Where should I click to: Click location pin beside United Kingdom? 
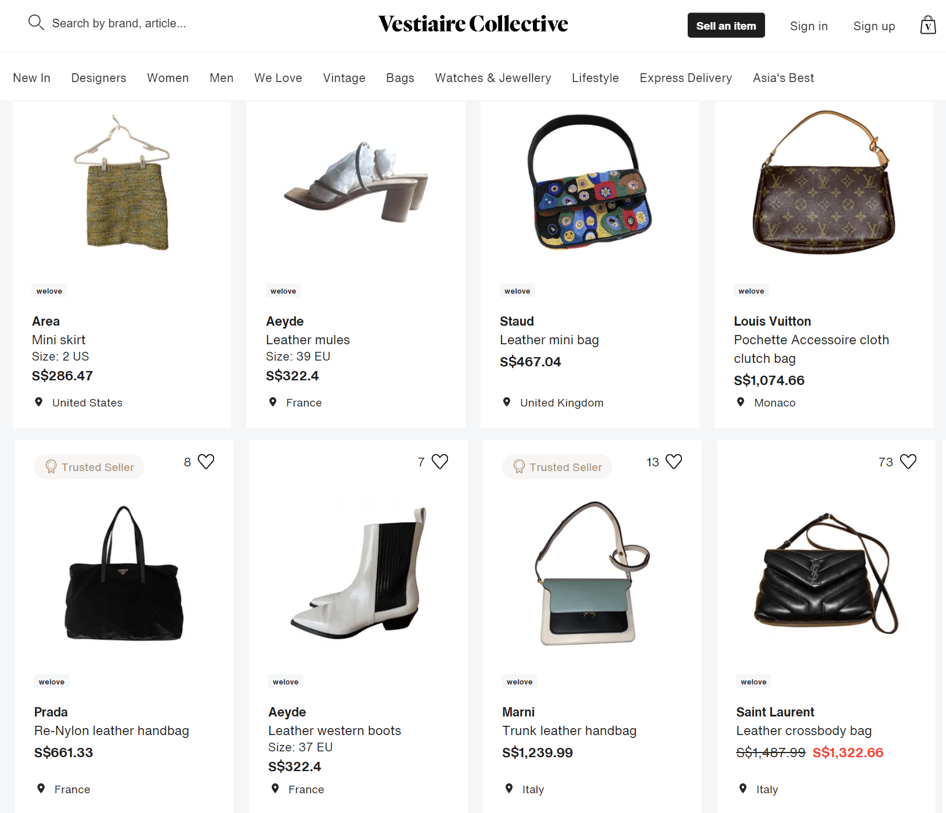[507, 402]
